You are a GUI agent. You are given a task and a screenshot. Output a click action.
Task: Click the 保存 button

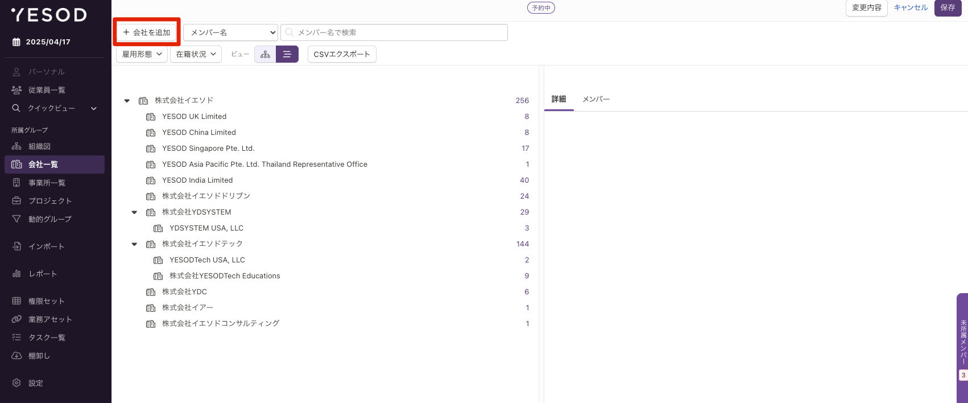948,8
